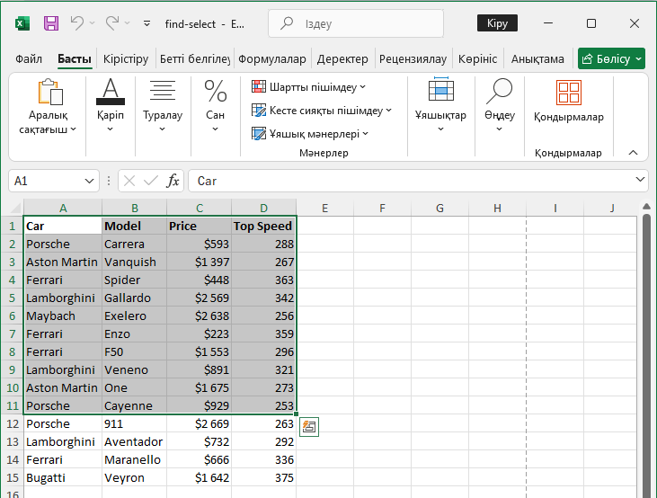Open Кесте сияқты пішімдеу table format menu

click(322, 111)
